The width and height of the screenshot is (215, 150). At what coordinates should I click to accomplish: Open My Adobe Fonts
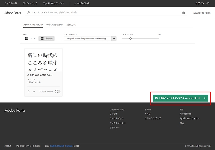[202, 13]
